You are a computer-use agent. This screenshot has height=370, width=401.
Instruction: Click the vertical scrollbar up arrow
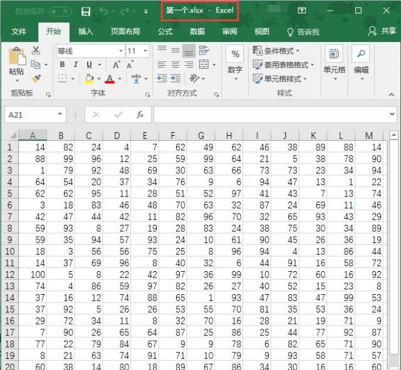tap(394, 135)
